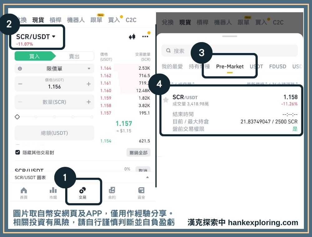Select the 機器人 tab on left screen
This screenshot has height=237, width=312.
pyautogui.click(x=76, y=20)
